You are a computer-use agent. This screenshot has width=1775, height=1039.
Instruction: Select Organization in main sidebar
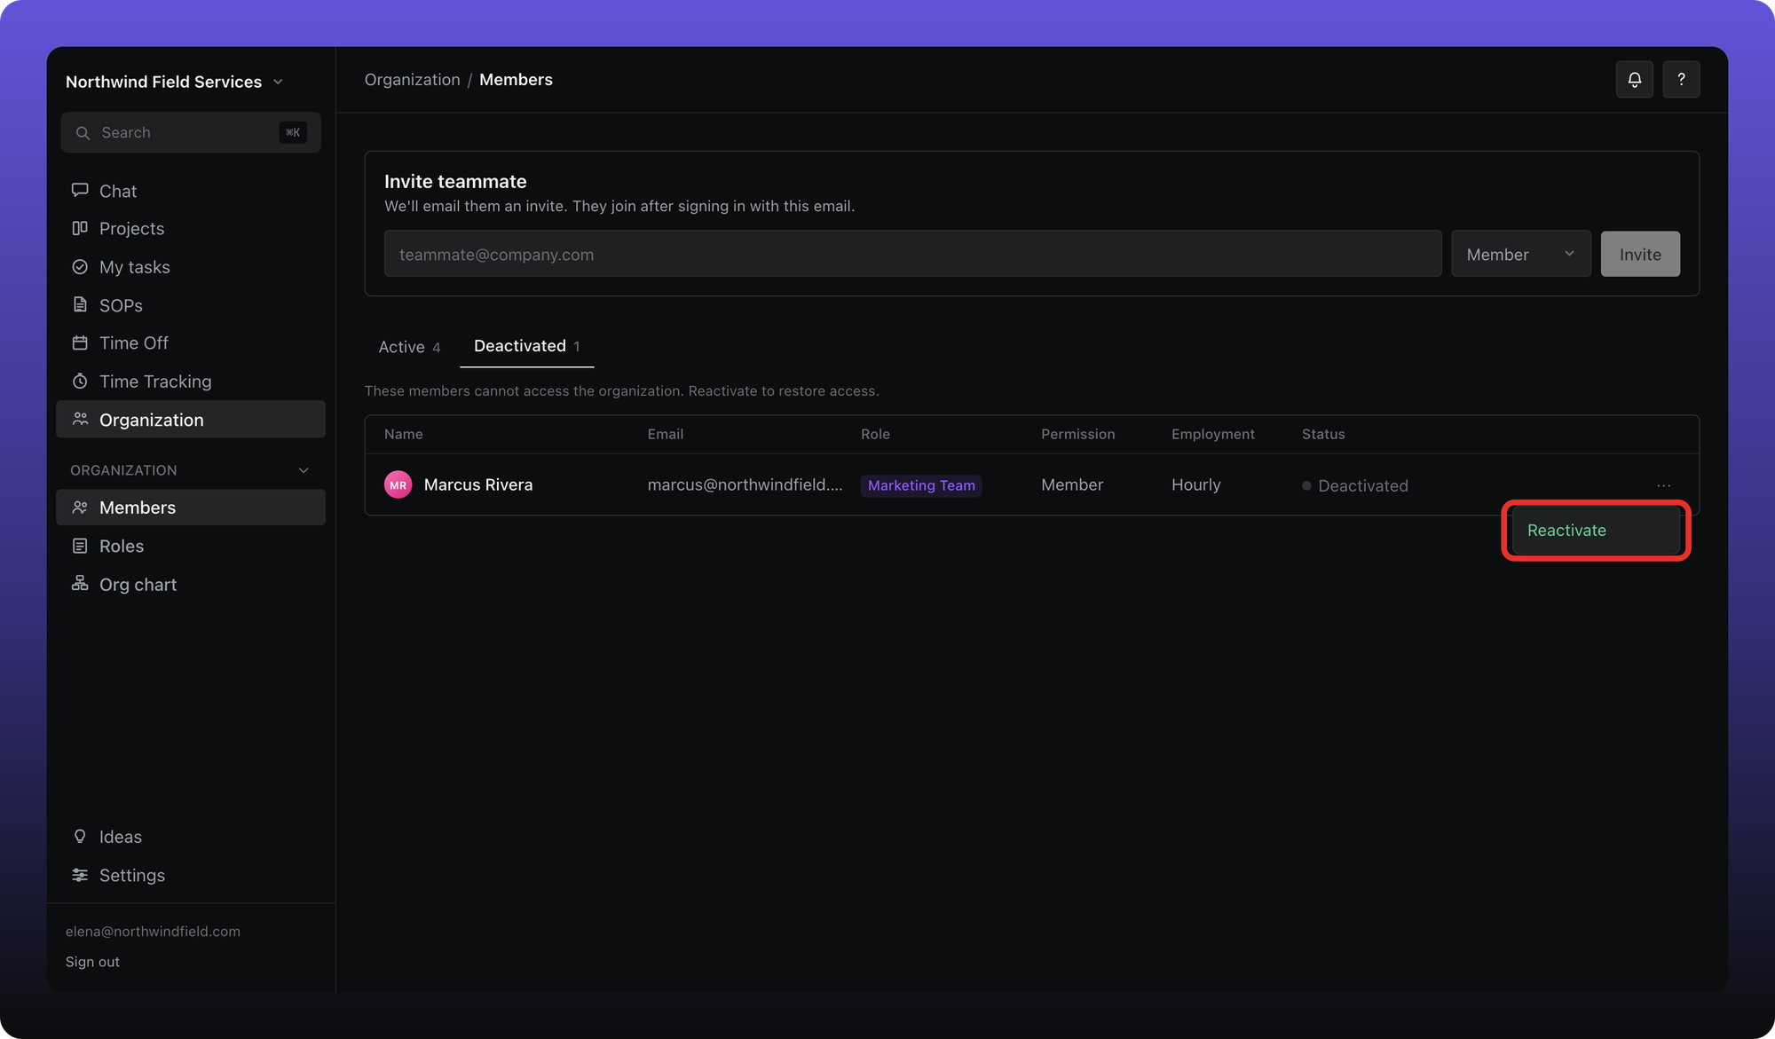click(x=191, y=420)
